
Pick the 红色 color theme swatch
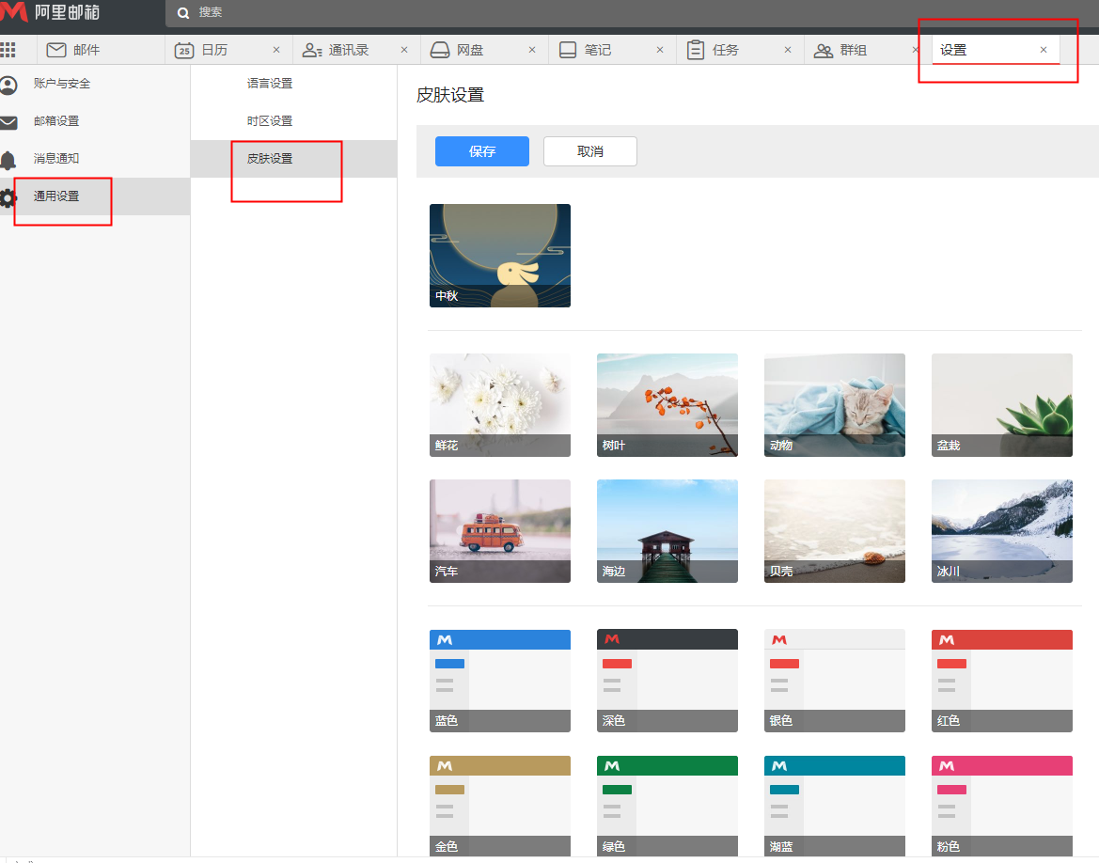click(x=1001, y=680)
